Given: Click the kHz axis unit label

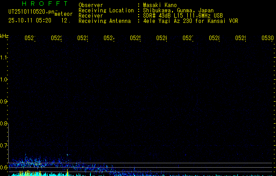Looking at the screenshot, I should (4, 36).
